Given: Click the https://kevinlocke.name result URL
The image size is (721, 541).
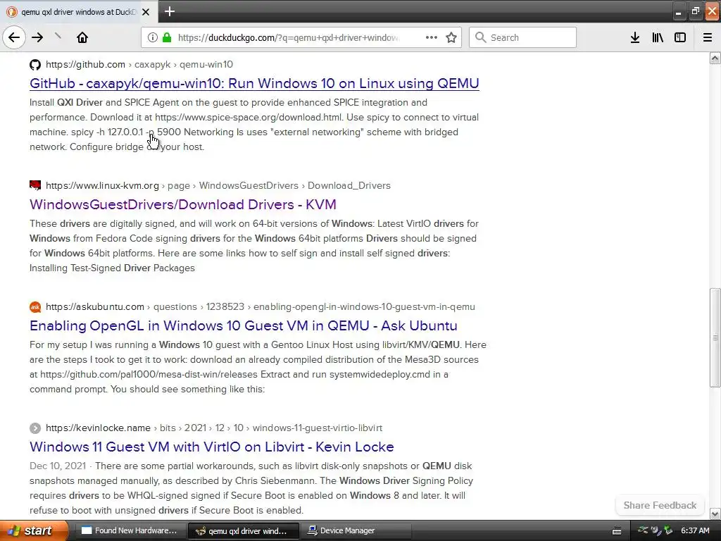Looking at the screenshot, I should pos(98,428).
